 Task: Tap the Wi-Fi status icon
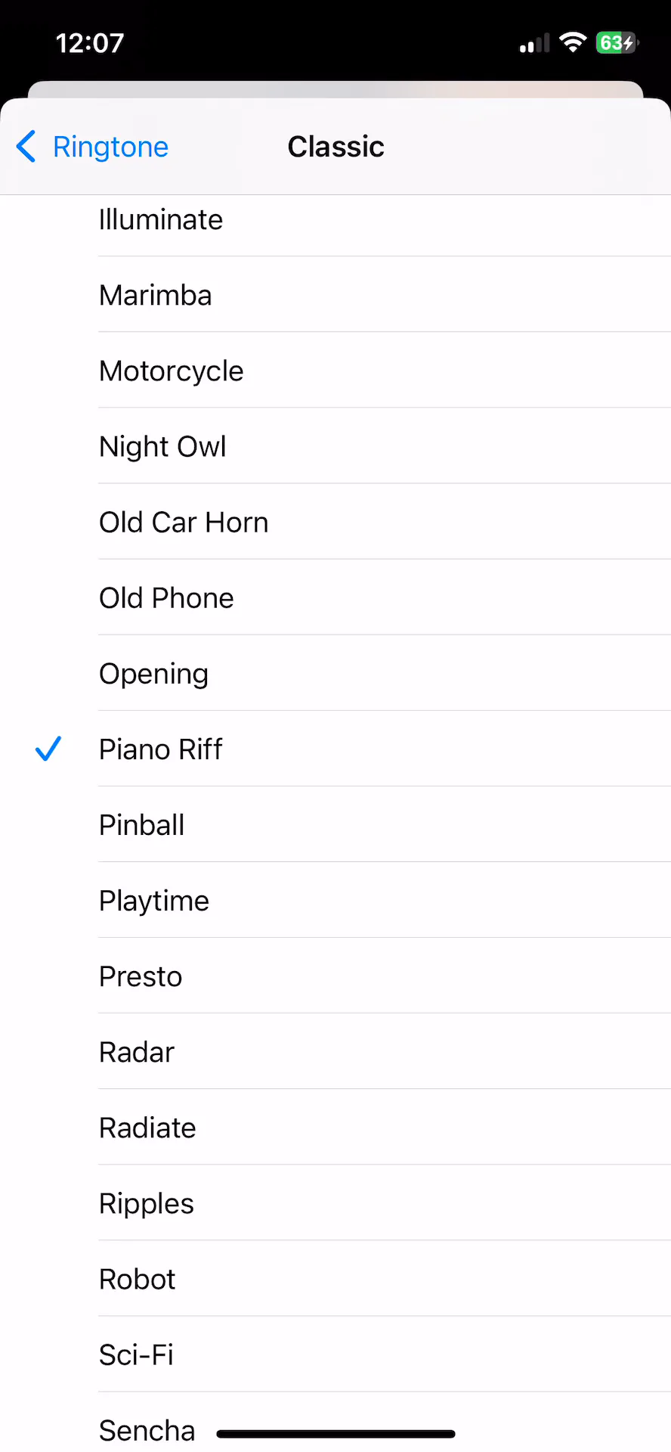573,42
